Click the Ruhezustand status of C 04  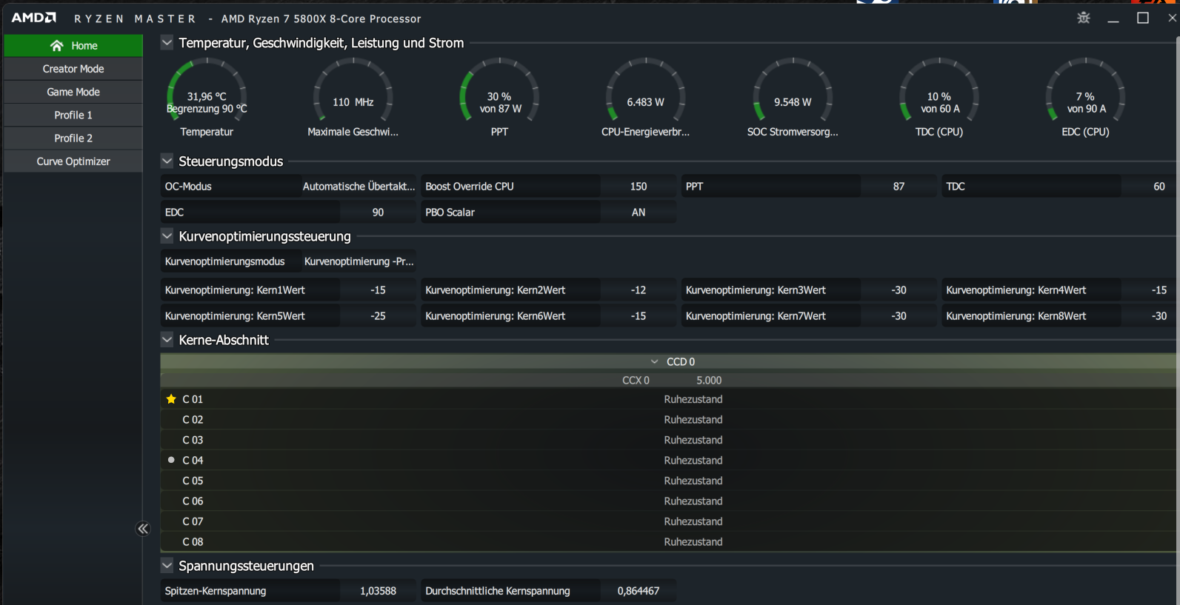(x=693, y=461)
